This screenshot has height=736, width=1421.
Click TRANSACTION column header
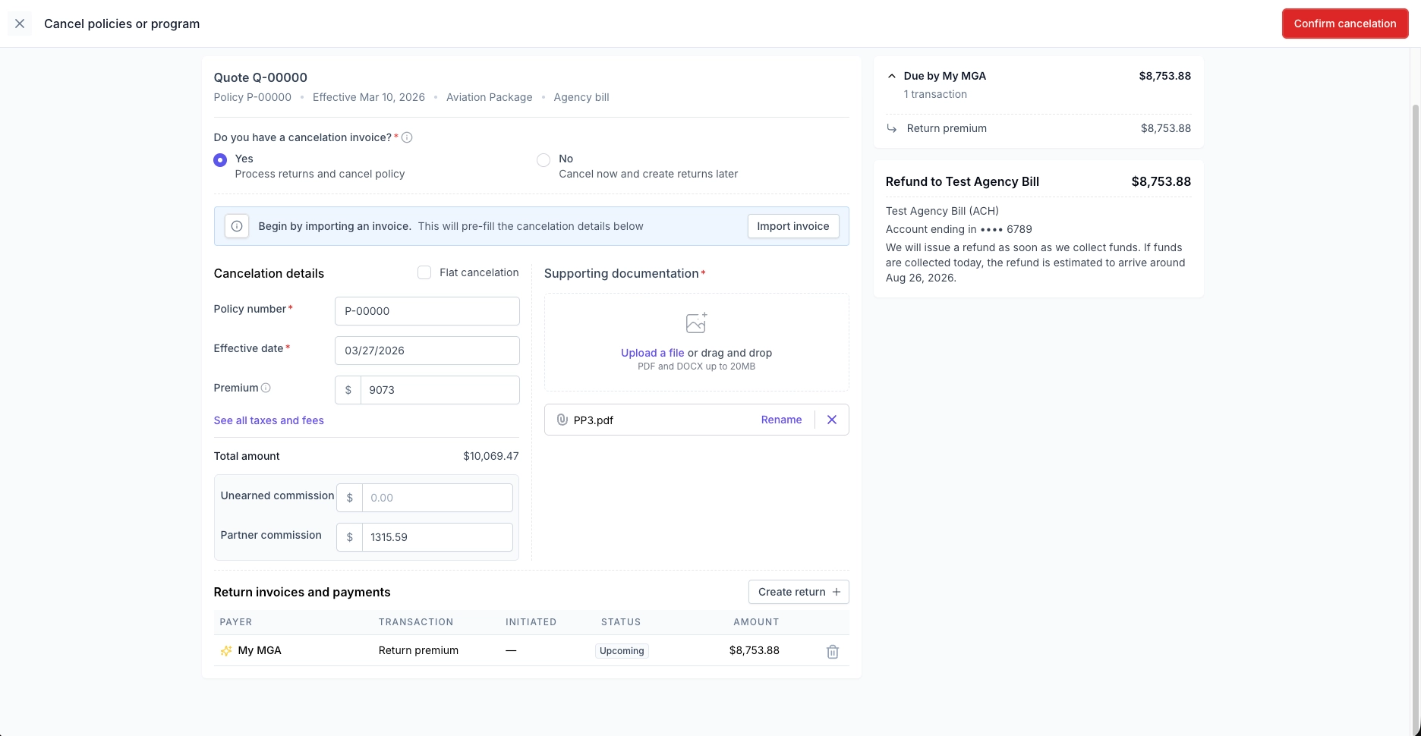(416, 621)
